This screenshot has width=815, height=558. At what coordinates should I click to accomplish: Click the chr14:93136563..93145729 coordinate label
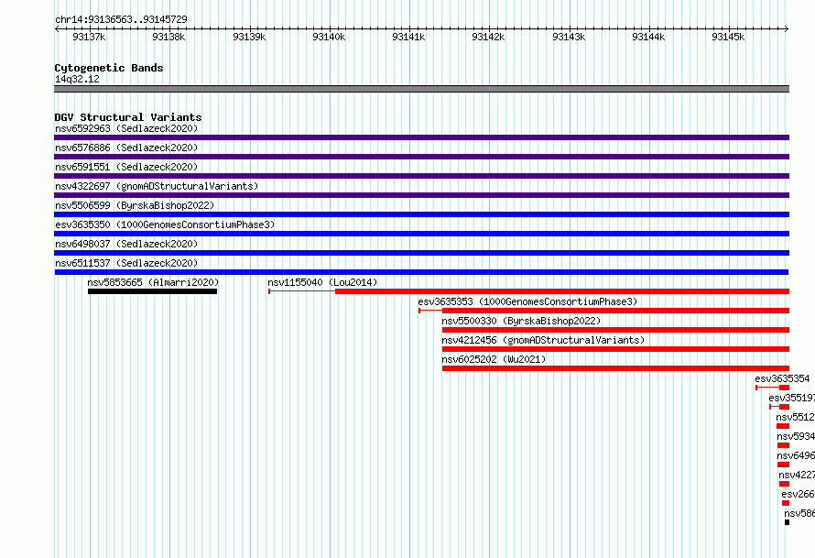[x=121, y=19]
